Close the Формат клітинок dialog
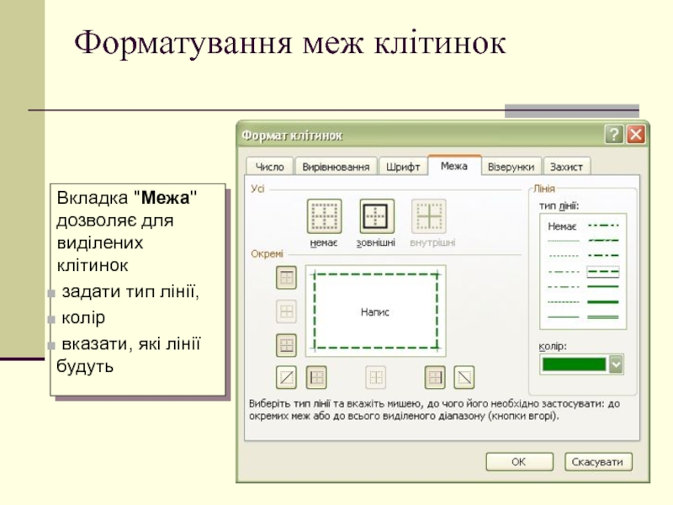673x505 pixels. (636, 135)
